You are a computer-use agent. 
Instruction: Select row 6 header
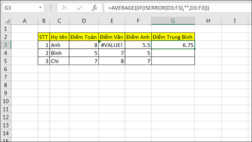click(6, 69)
